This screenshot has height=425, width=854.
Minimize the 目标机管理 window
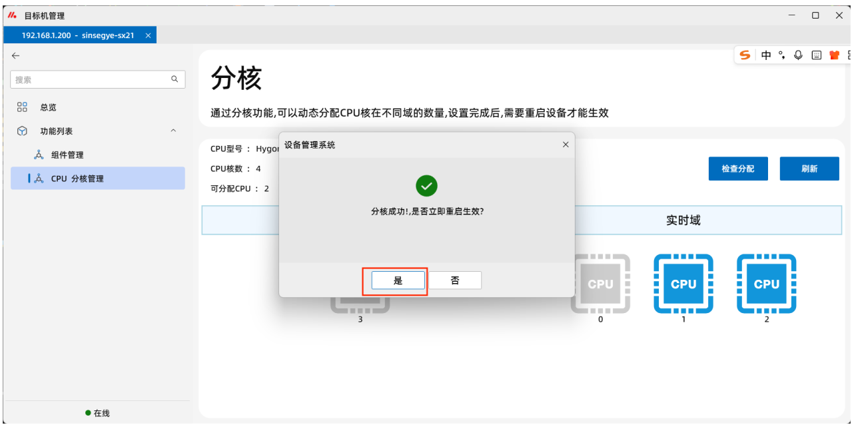[792, 15]
